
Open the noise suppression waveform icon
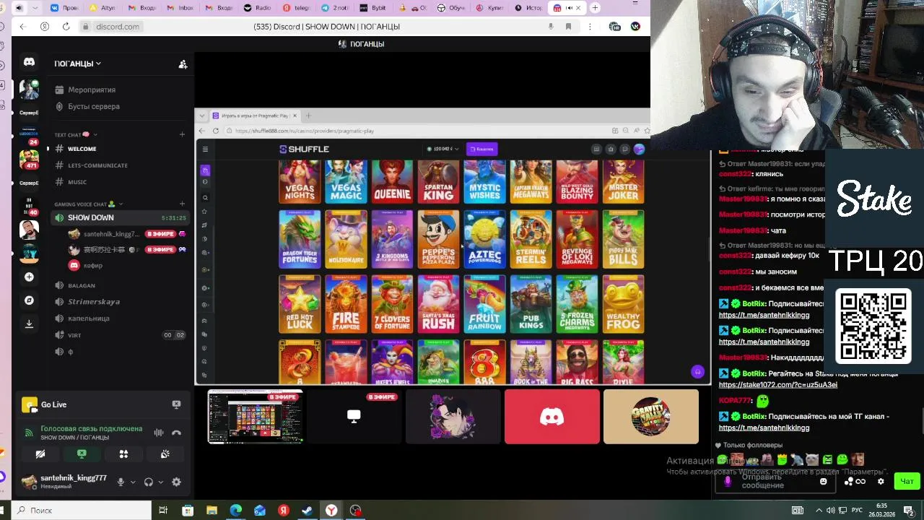(x=159, y=433)
